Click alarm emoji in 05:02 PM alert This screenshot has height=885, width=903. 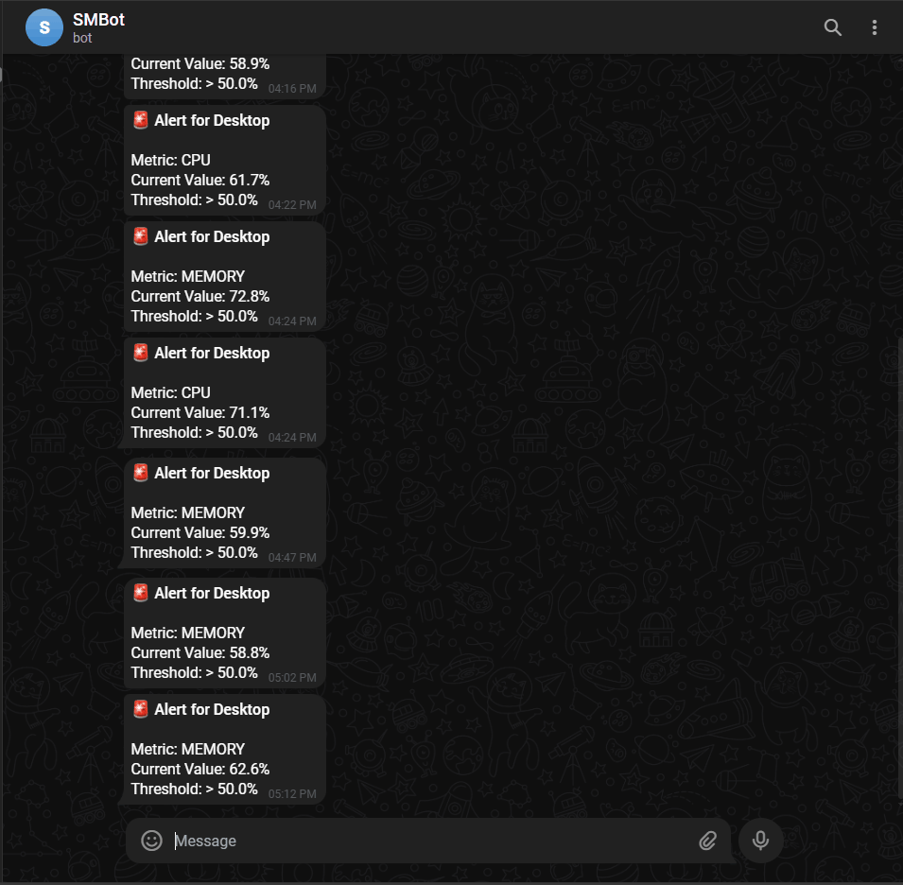click(141, 593)
